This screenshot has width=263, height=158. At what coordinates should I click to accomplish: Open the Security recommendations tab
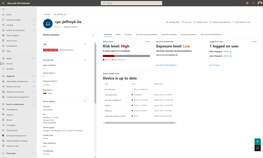click(x=147, y=35)
